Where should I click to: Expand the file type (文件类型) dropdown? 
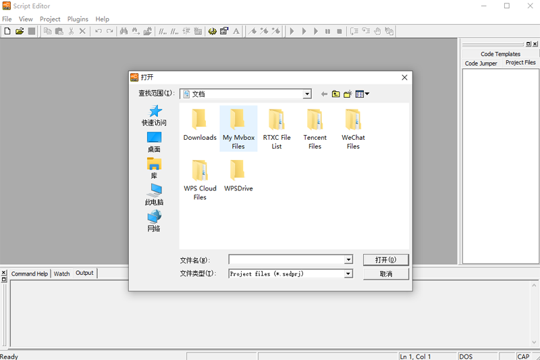coord(348,274)
